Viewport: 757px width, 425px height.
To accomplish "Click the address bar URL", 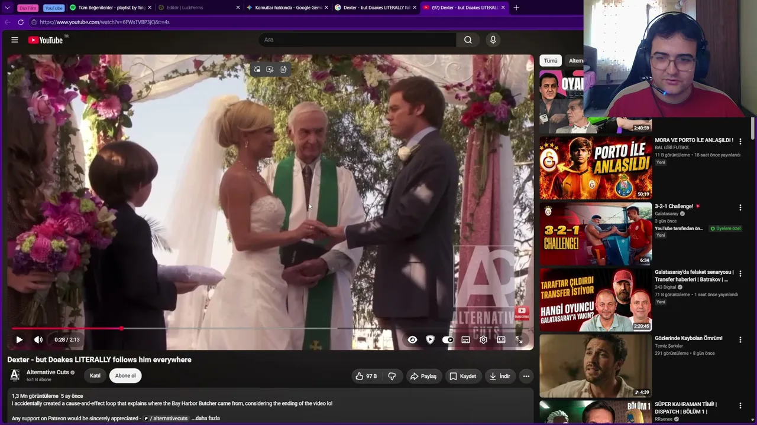I will [105, 22].
